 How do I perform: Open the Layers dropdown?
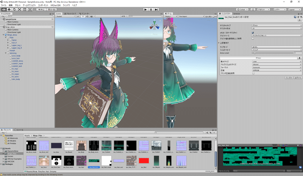point(280,9)
